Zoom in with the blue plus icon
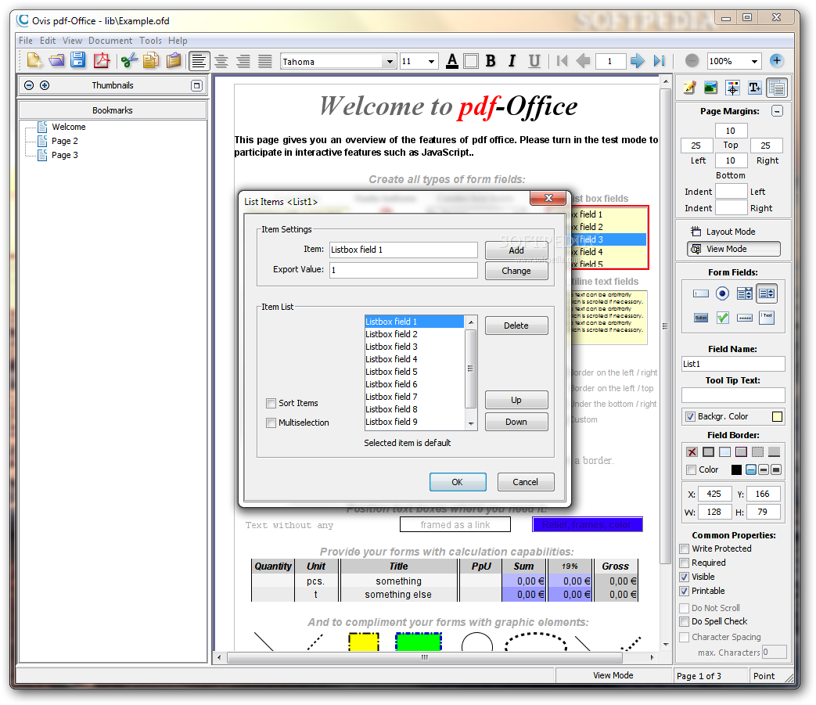Viewport: 816px width, 705px height. [776, 61]
